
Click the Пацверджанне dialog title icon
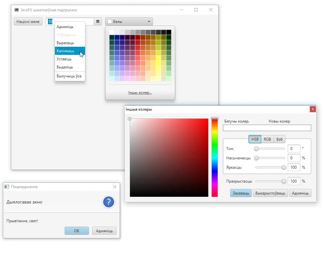click(7, 187)
